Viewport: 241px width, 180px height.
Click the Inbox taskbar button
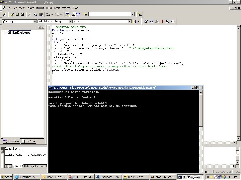click(x=54, y=177)
